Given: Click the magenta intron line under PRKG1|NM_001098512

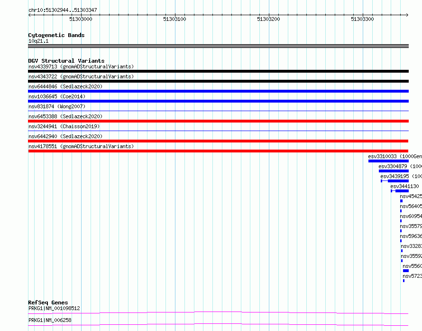Looking at the screenshot, I should tap(218, 312).
